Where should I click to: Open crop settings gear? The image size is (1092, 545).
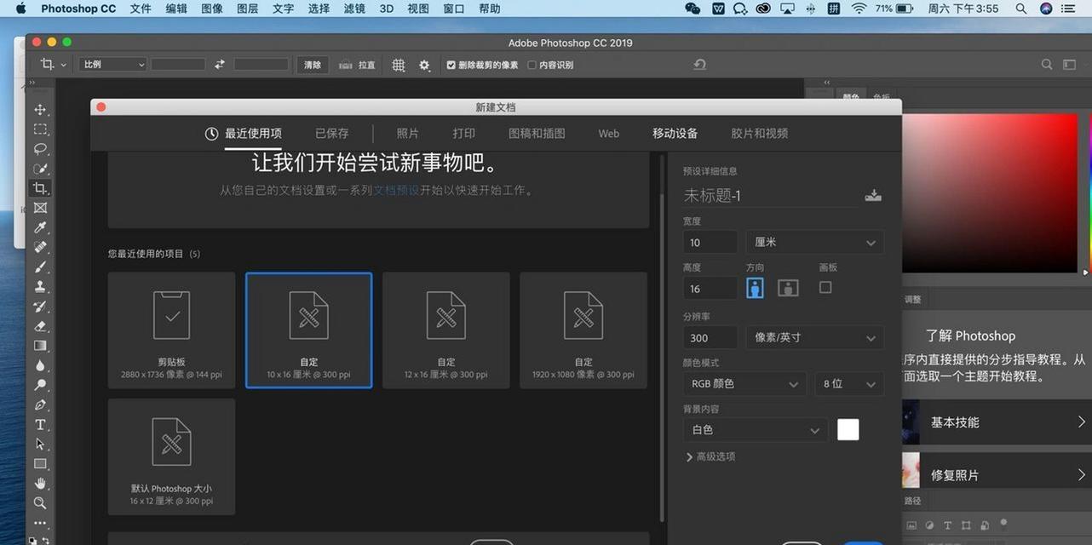pos(424,65)
